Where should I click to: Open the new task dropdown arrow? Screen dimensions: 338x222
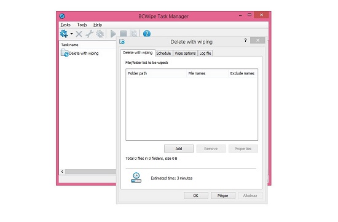tap(71, 34)
